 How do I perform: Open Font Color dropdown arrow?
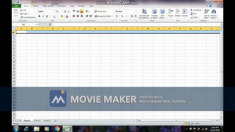(69, 16)
